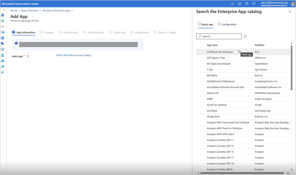Viewport: 296px width, 175px height.
Task: Click the 'Apps | Windows' breadcrumb link
Action: (x=30, y=11)
